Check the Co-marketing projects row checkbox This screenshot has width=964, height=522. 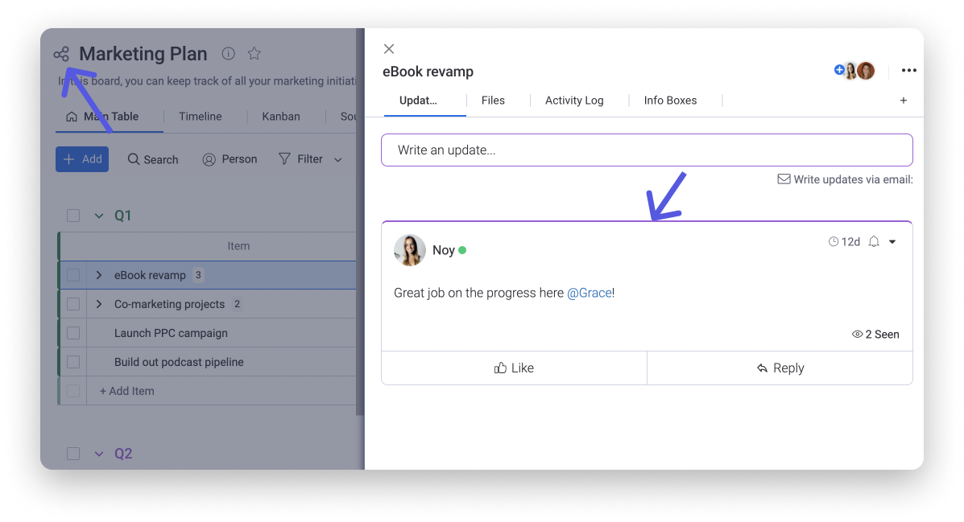pos(73,304)
